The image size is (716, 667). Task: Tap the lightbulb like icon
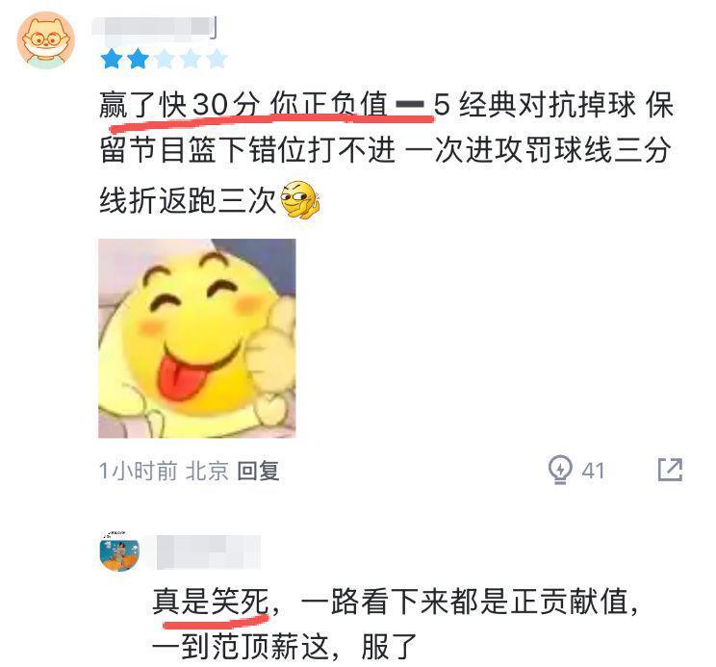(x=560, y=470)
